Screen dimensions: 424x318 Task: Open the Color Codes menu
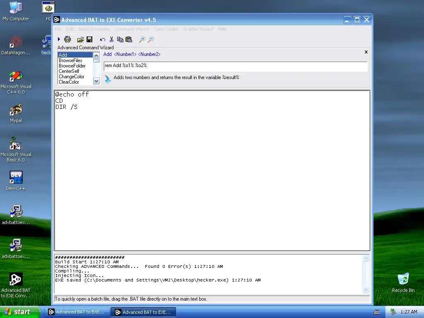pos(166,29)
